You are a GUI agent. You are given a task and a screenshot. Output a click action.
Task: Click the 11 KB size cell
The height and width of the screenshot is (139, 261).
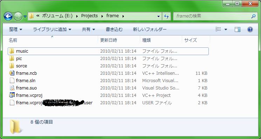201,73
